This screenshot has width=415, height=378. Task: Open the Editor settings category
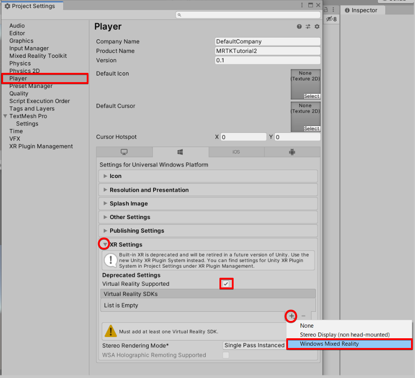tap(17, 33)
